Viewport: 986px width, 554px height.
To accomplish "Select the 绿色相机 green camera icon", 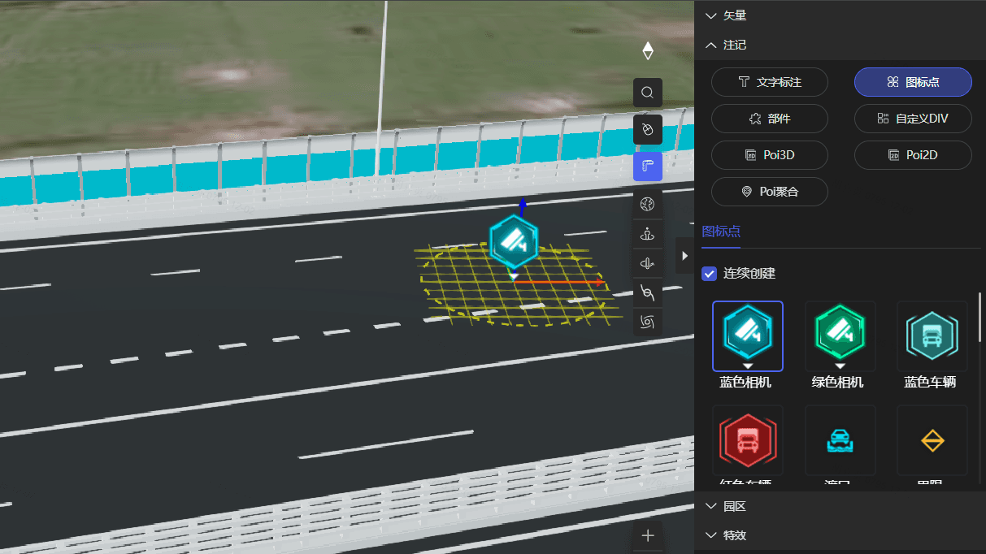I will 840,336.
